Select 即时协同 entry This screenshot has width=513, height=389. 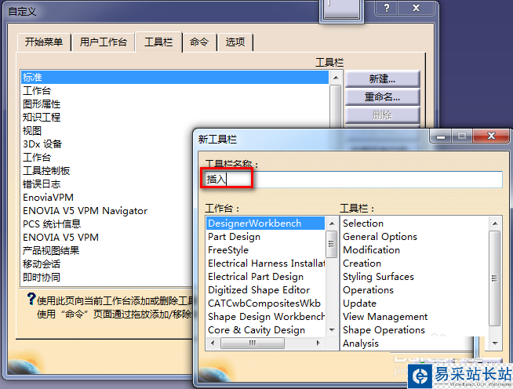[x=42, y=277]
